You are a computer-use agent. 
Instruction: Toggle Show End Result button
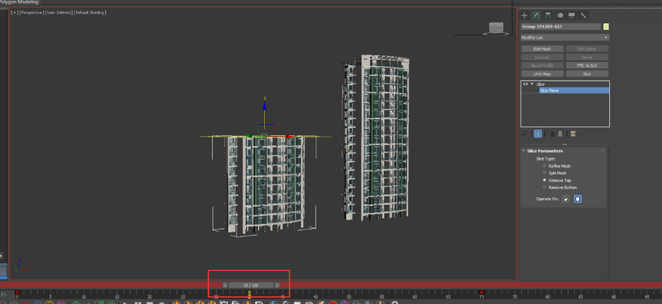coord(538,134)
